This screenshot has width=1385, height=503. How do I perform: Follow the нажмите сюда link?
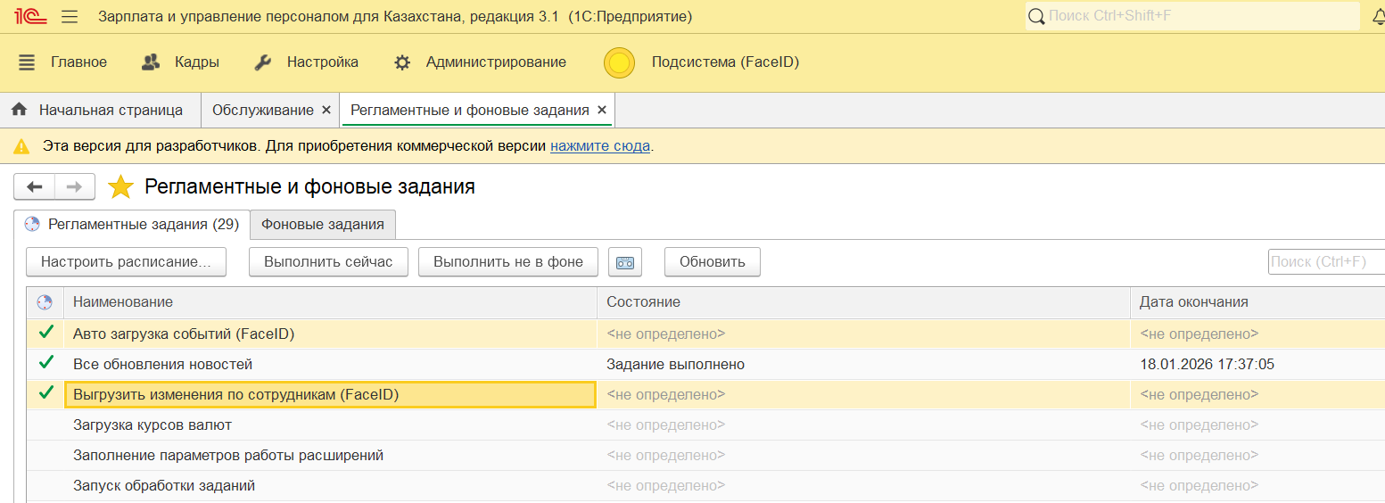[599, 145]
